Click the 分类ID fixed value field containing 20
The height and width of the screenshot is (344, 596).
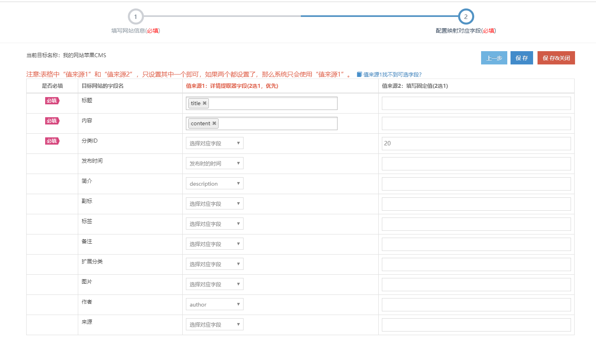[x=476, y=143]
